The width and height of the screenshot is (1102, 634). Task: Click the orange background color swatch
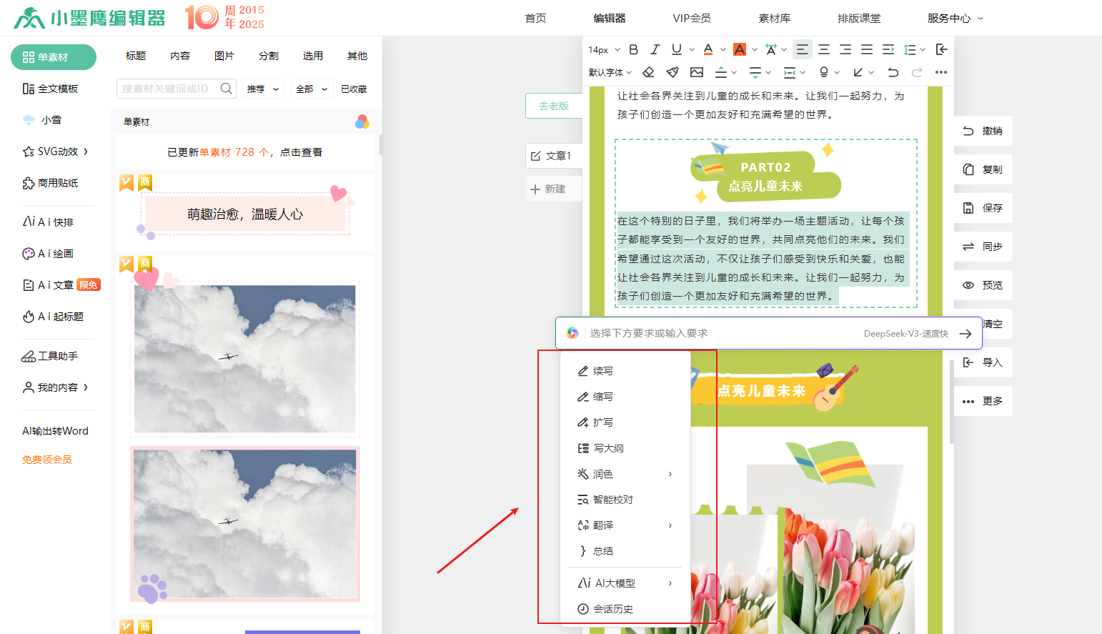click(740, 49)
